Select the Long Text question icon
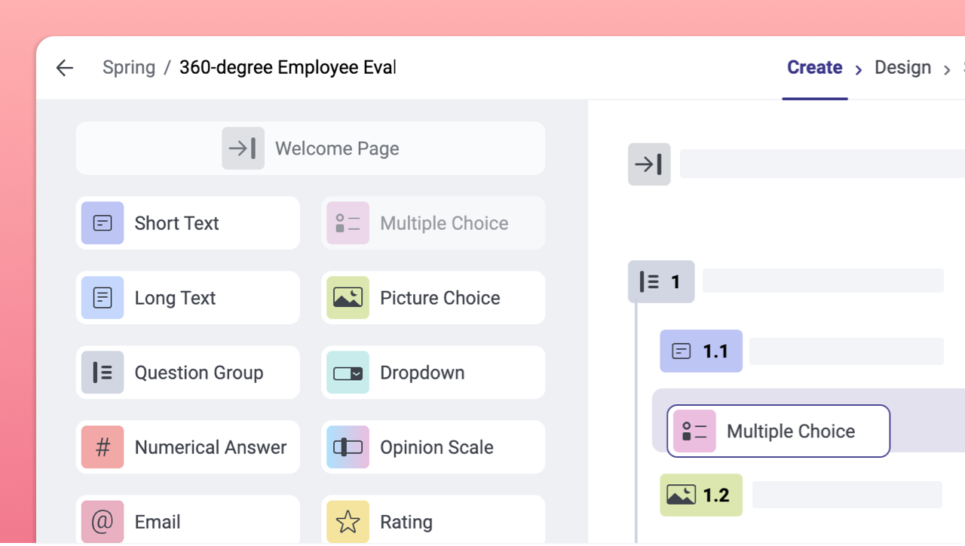Image resolution: width=965 pixels, height=546 pixels. click(x=103, y=298)
